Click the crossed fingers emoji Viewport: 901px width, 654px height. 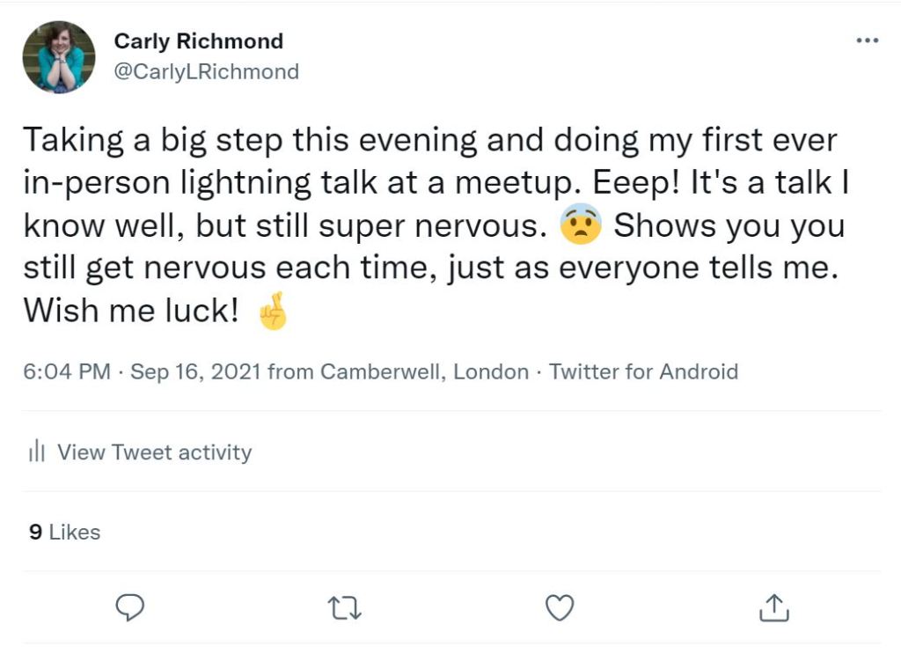point(273,312)
